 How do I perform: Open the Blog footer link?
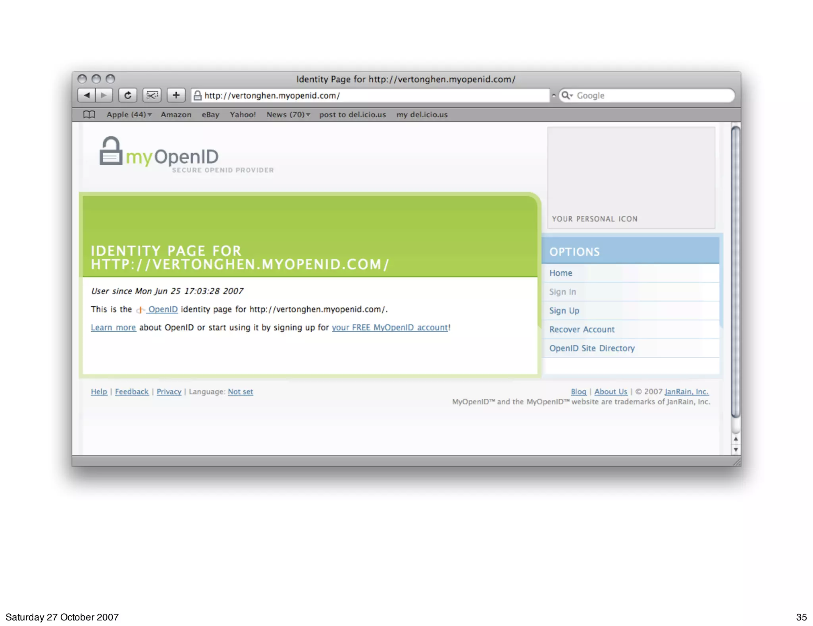click(578, 392)
